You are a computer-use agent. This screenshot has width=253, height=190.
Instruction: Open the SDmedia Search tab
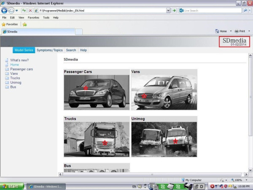[71, 50]
